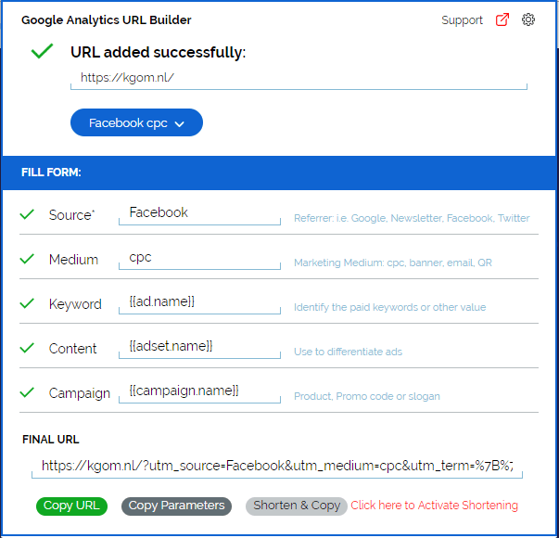
Task: Open the external link icon beside Support
Action: 502,19
